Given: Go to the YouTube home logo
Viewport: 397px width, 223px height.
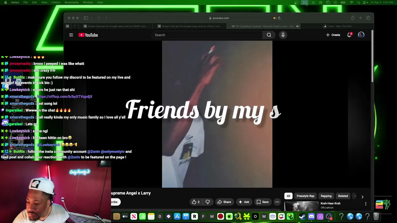Looking at the screenshot, I should click(x=88, y=35).
